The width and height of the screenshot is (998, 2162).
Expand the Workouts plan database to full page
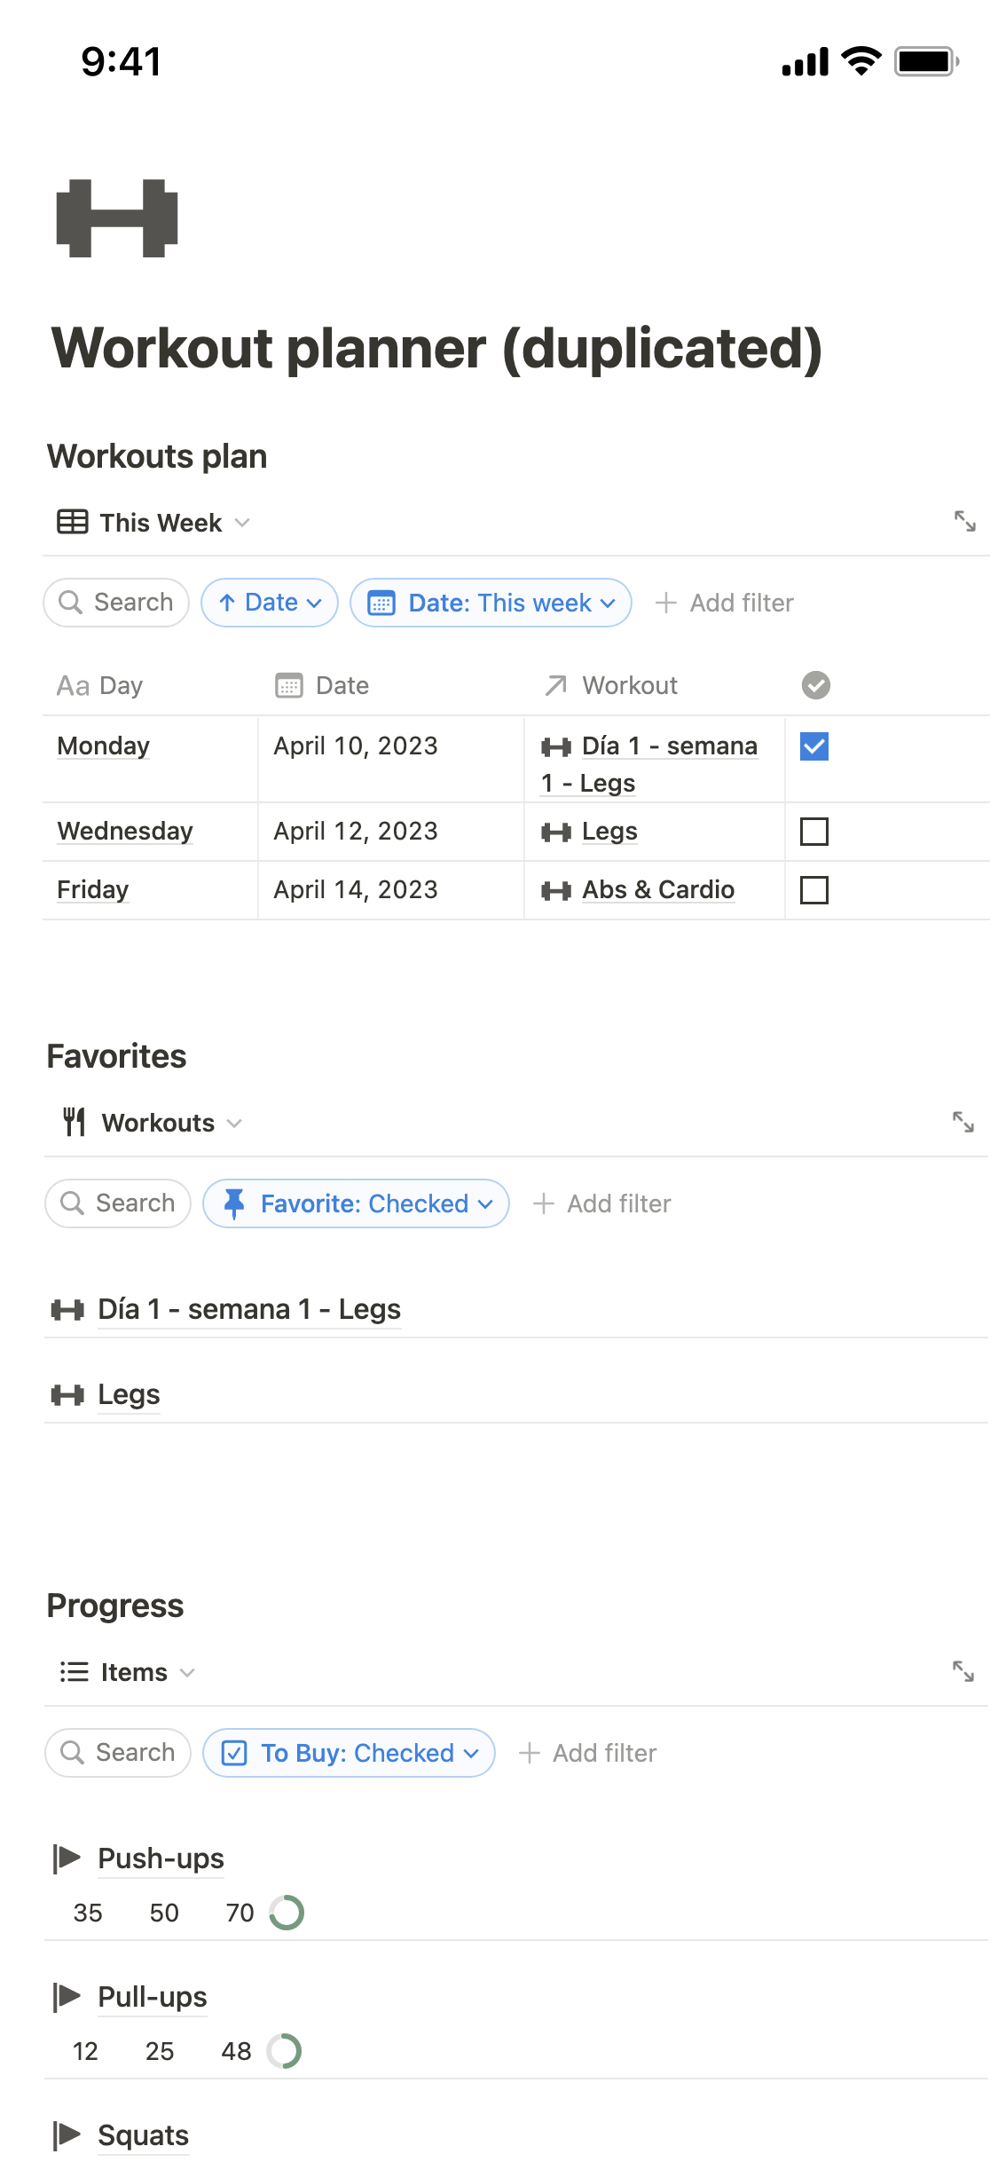pos(964,521)
